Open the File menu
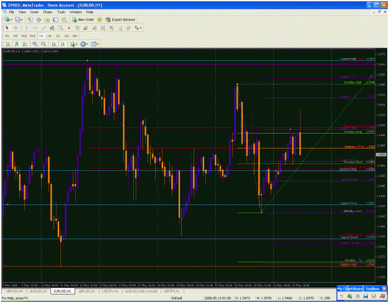Viewport: 389px width, 302px height. 12,12
